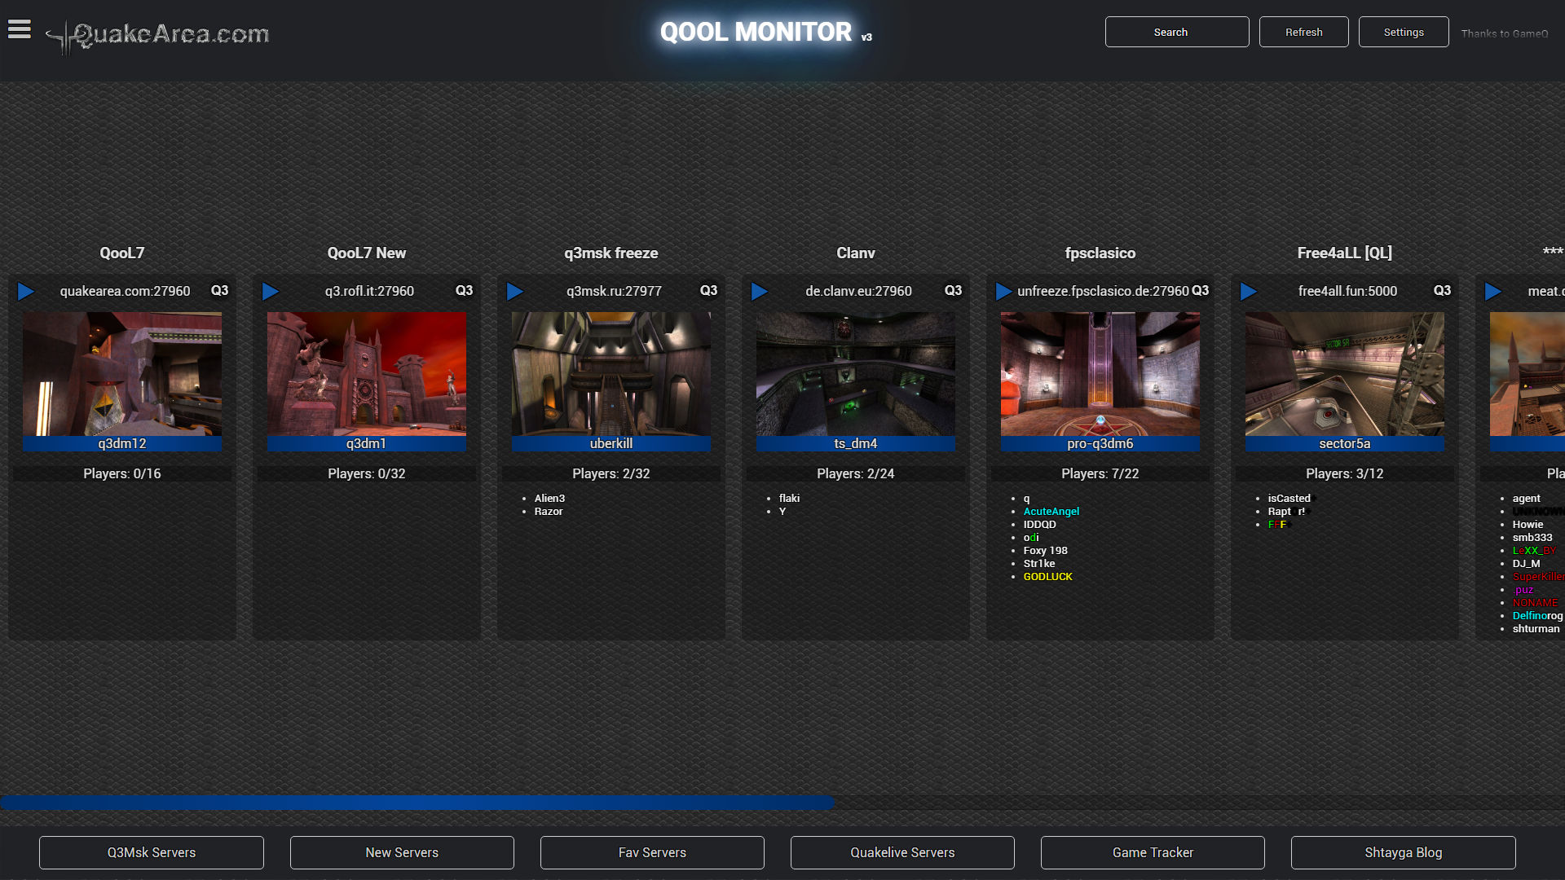Click the horizontal blue scrollbar
Viewport: 1565px width, 880px height.
(x=417, y=803)
